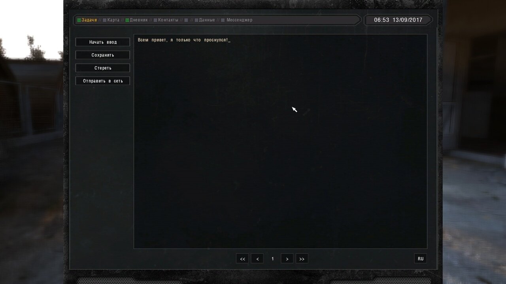Toggle the RU keyboard language button

[421, 259]
